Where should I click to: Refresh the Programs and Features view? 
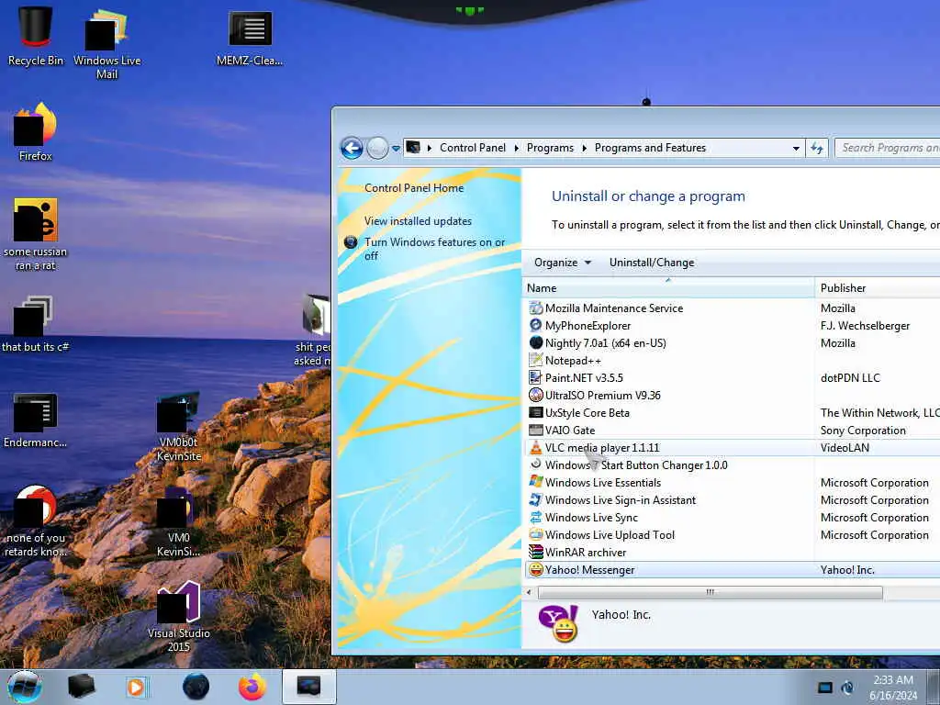tap(817, 148)
